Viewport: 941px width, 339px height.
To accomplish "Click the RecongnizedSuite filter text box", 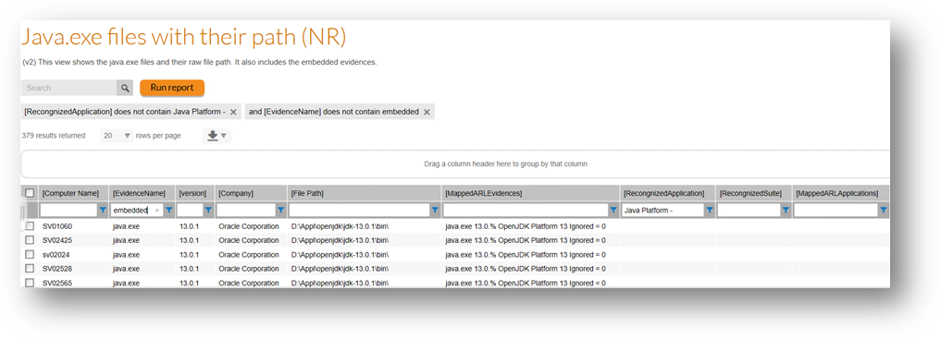I will [749, 211].
